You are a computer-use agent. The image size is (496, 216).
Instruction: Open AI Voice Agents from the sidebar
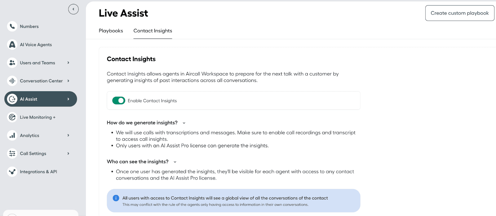[x=12, y=45]
